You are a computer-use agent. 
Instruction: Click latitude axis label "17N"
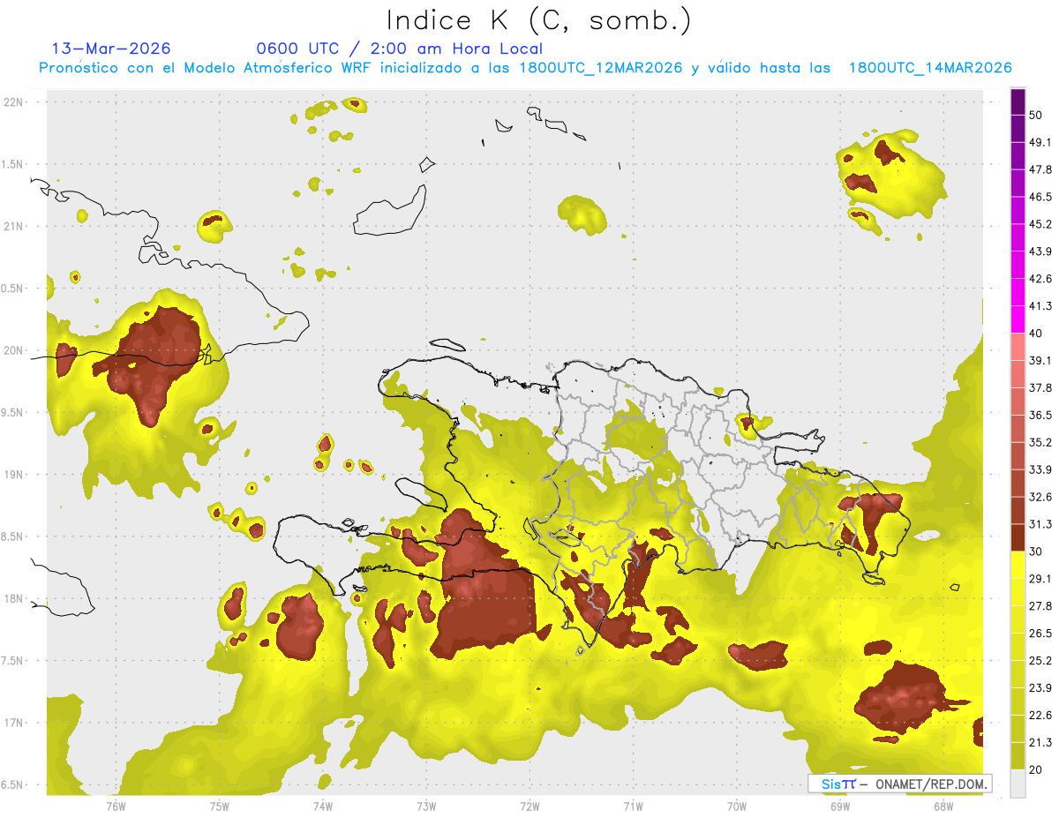(x=13, y=723)
